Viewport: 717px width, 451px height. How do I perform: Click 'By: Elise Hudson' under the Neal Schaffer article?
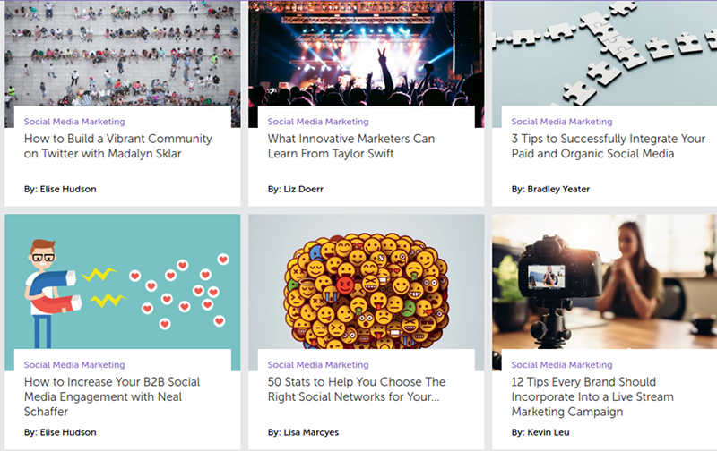pyautogui.click(x=60, y=432)
